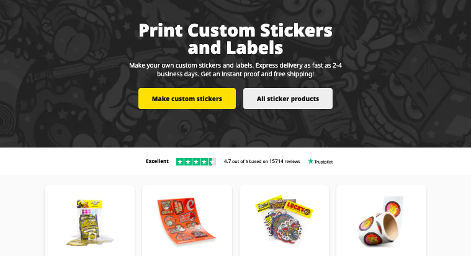Open the Lucky sticker bundle product image
The height and width of the screenshot is (256, 471).
click(x=284, y=221)
